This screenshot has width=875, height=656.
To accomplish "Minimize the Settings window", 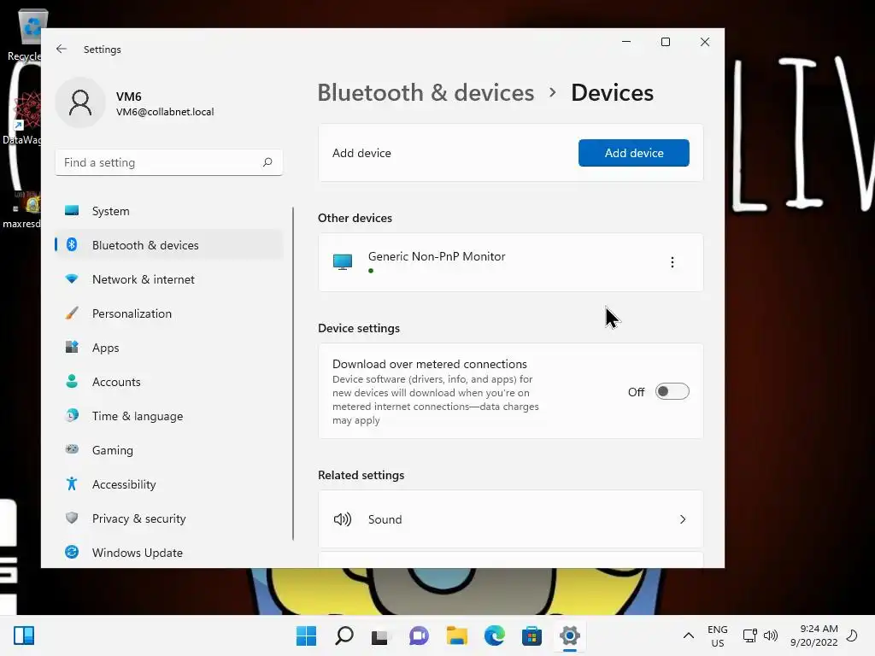I will point(626,42).
